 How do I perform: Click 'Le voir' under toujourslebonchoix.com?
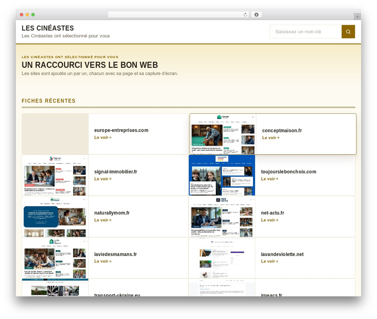pyautogui.click(x=269, y=179)
